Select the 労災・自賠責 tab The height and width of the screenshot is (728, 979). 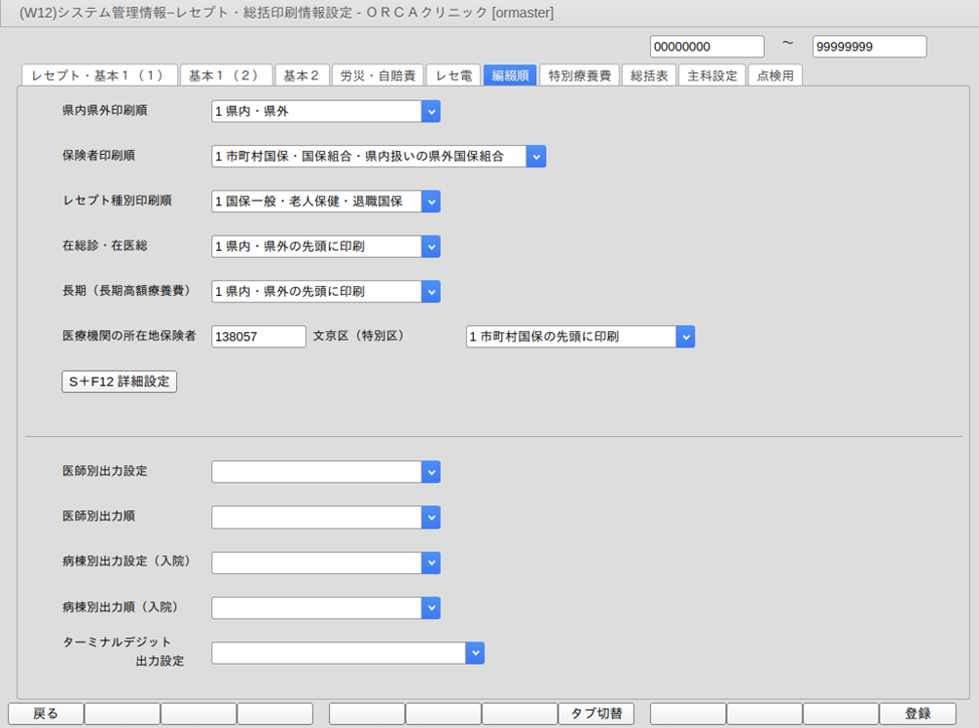(378, 76)
